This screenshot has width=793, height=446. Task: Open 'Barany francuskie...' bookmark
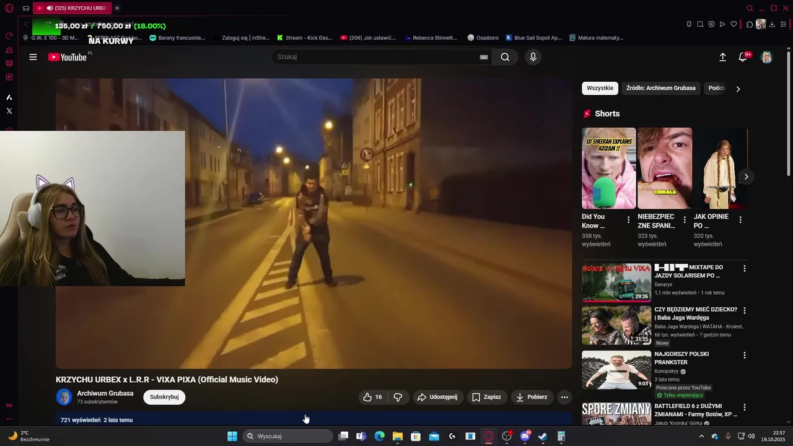click(177, 38)
